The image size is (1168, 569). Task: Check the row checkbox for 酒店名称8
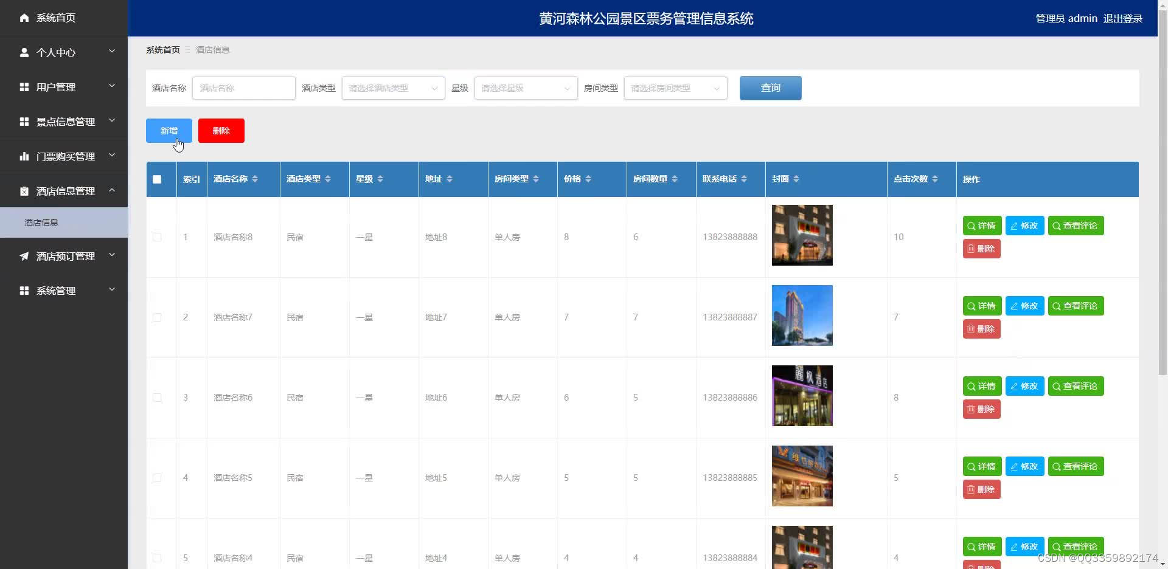(x=157, y=237)
